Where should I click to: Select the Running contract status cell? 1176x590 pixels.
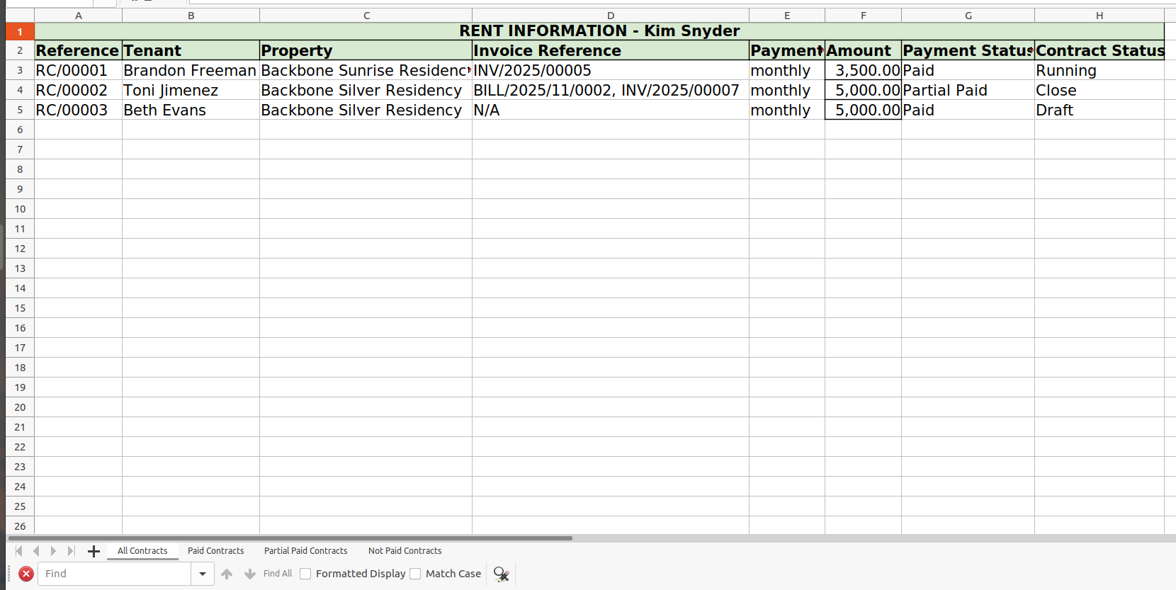pyautogui.click(x=1099, y=70)
